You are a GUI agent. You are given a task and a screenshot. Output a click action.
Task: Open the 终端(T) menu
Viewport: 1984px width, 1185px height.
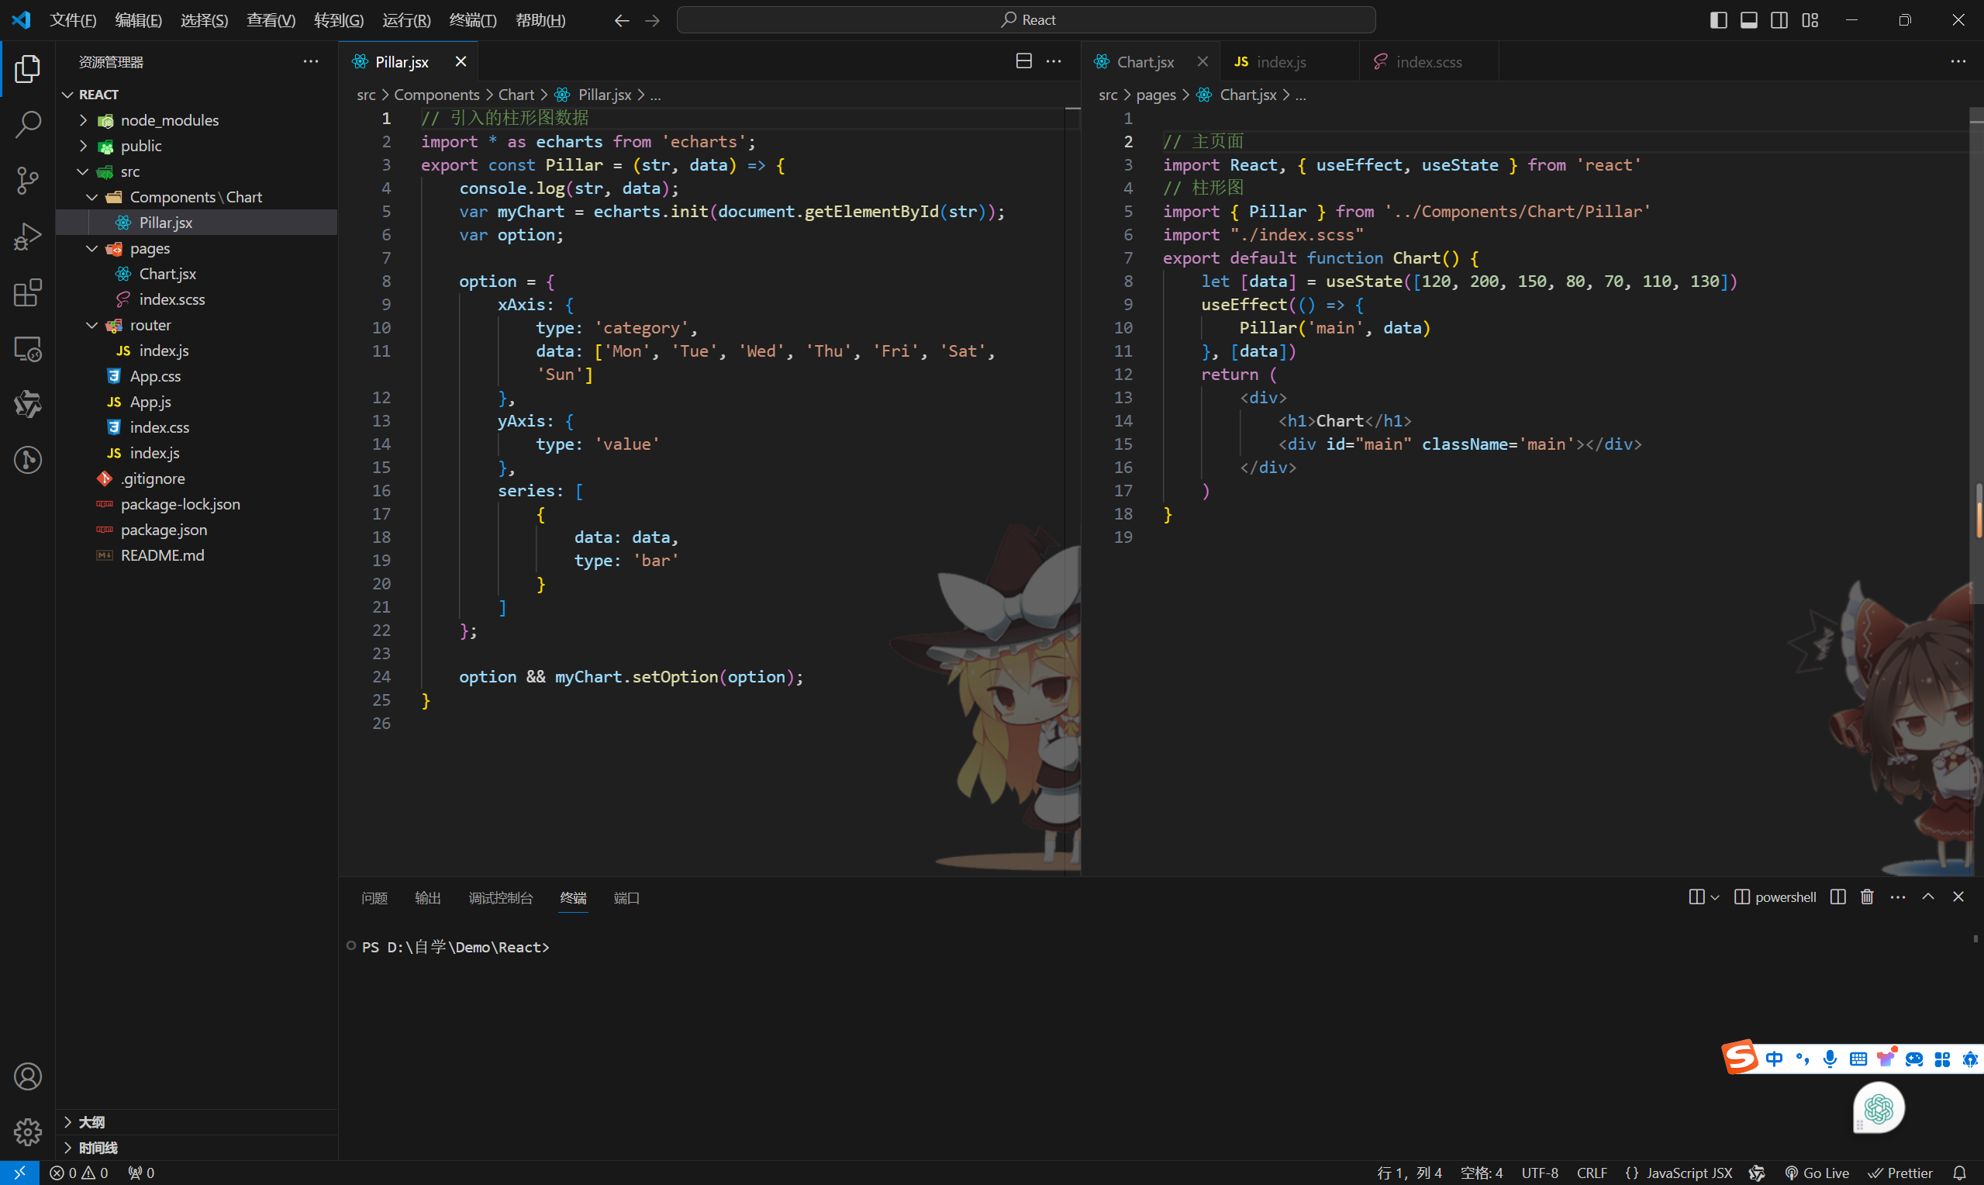tap(472, 20)
